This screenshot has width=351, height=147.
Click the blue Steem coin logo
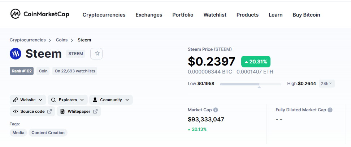[16, 54]
